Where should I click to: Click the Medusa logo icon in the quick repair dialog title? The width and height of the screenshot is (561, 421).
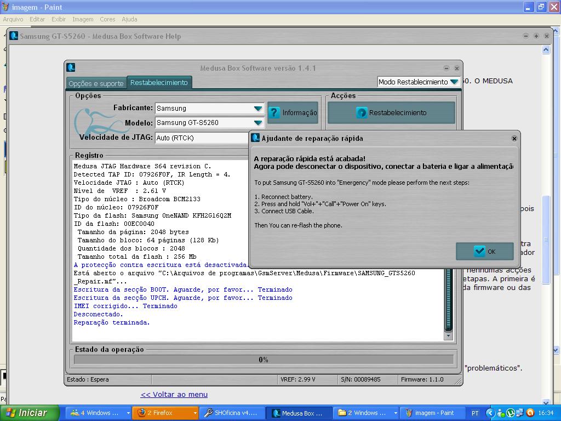[x=255, y=138]
